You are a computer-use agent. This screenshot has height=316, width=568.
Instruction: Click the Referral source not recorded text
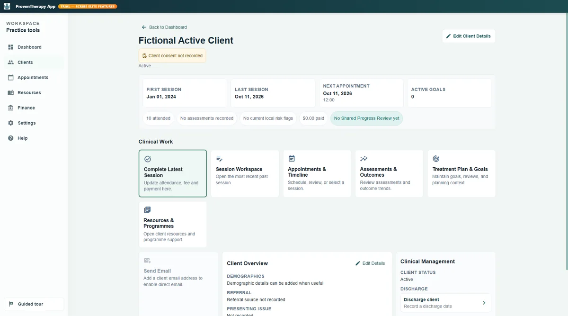(256, 299)
